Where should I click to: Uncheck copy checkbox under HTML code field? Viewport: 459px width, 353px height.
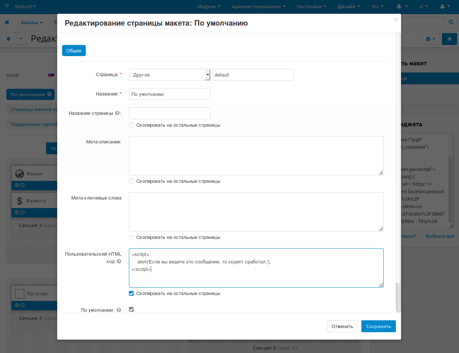point(131,294)
